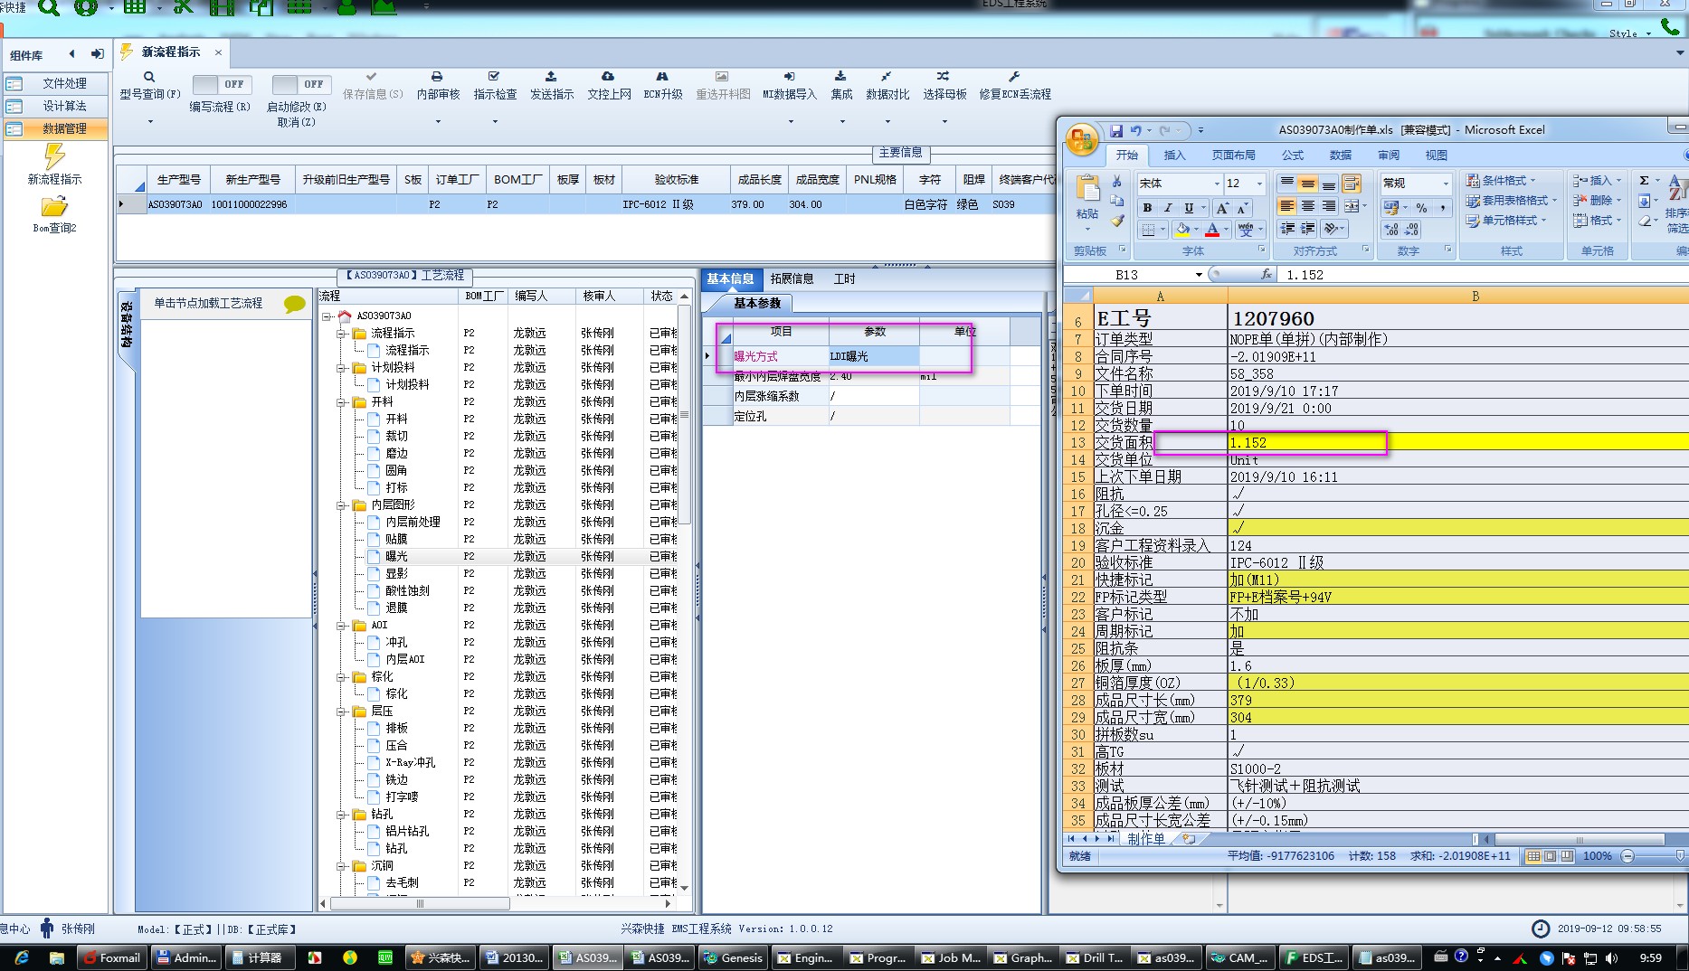1689x971 pixels.
Task: Click the Excel Office button
Action: click(1081, 140)
